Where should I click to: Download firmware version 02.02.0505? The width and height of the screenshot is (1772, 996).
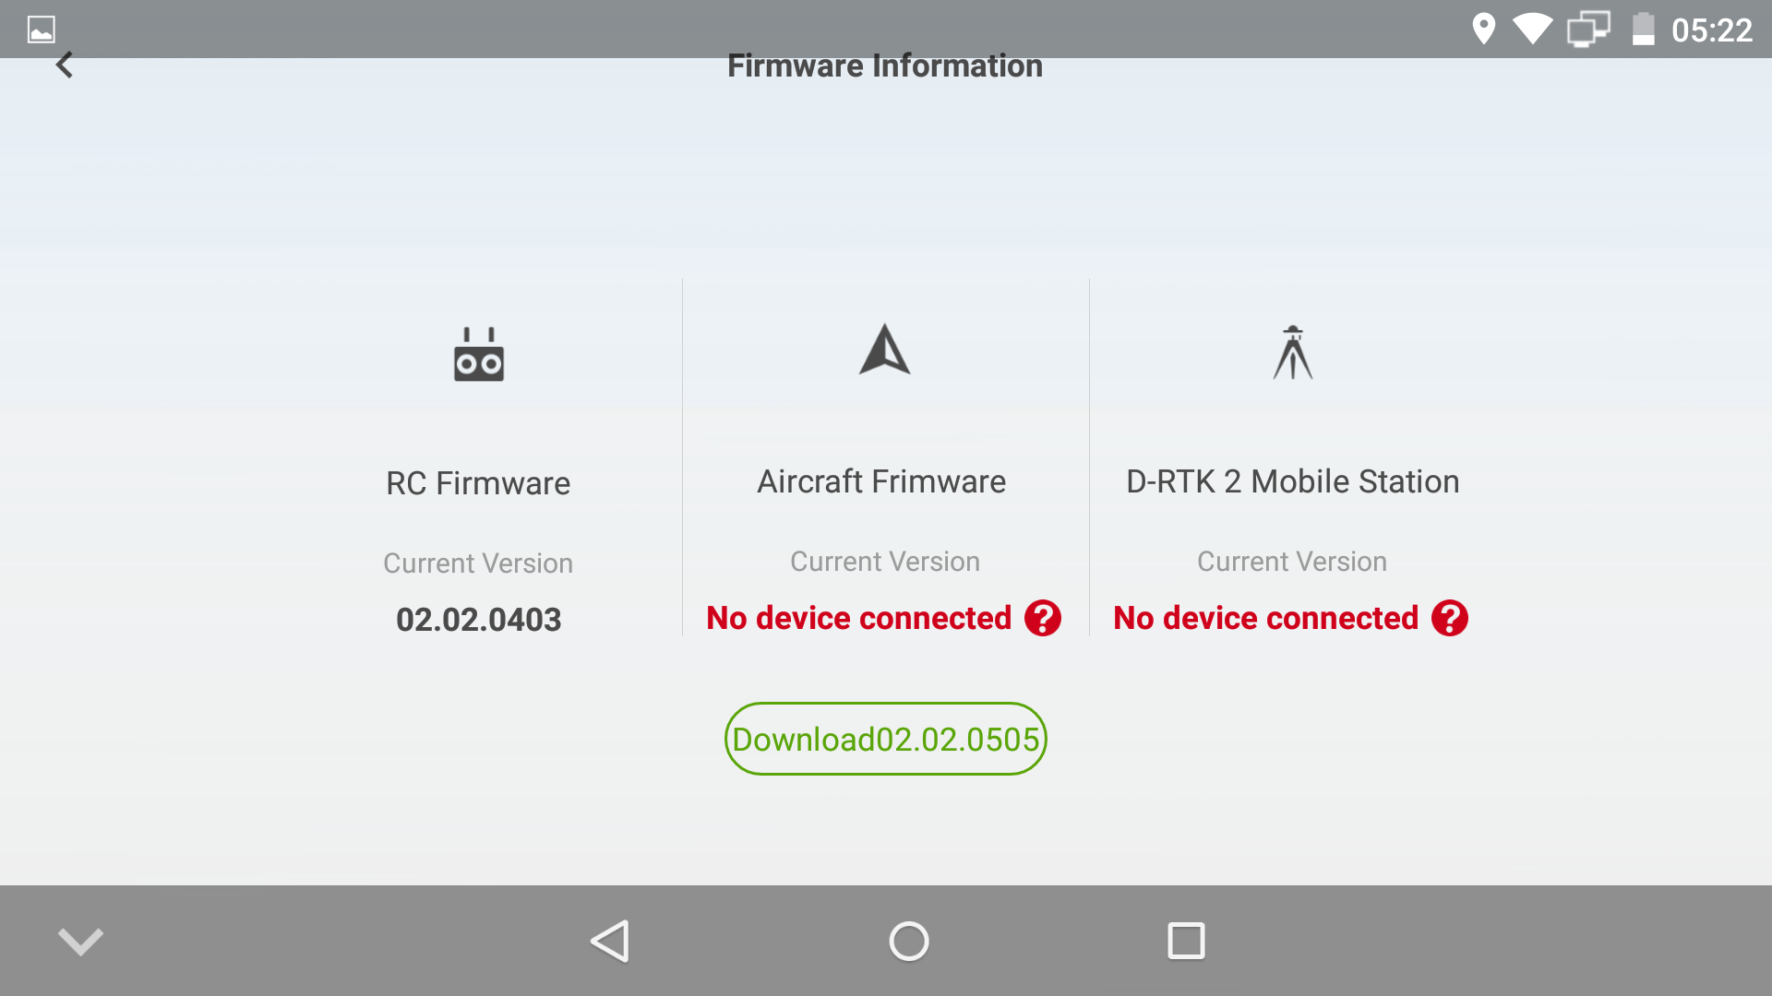tap(886, 738)
